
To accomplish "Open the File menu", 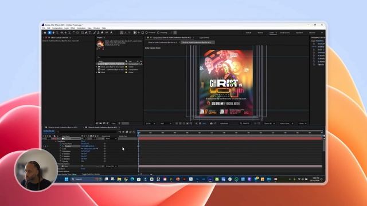I will coord(44,28).
